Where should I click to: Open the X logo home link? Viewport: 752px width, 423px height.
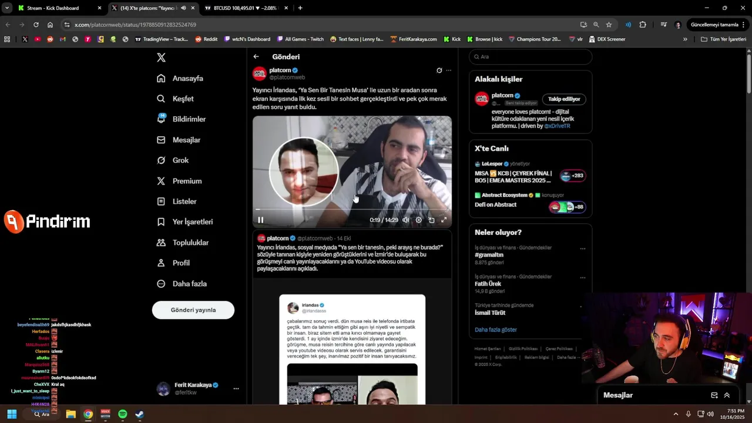(x=161, y=57)
